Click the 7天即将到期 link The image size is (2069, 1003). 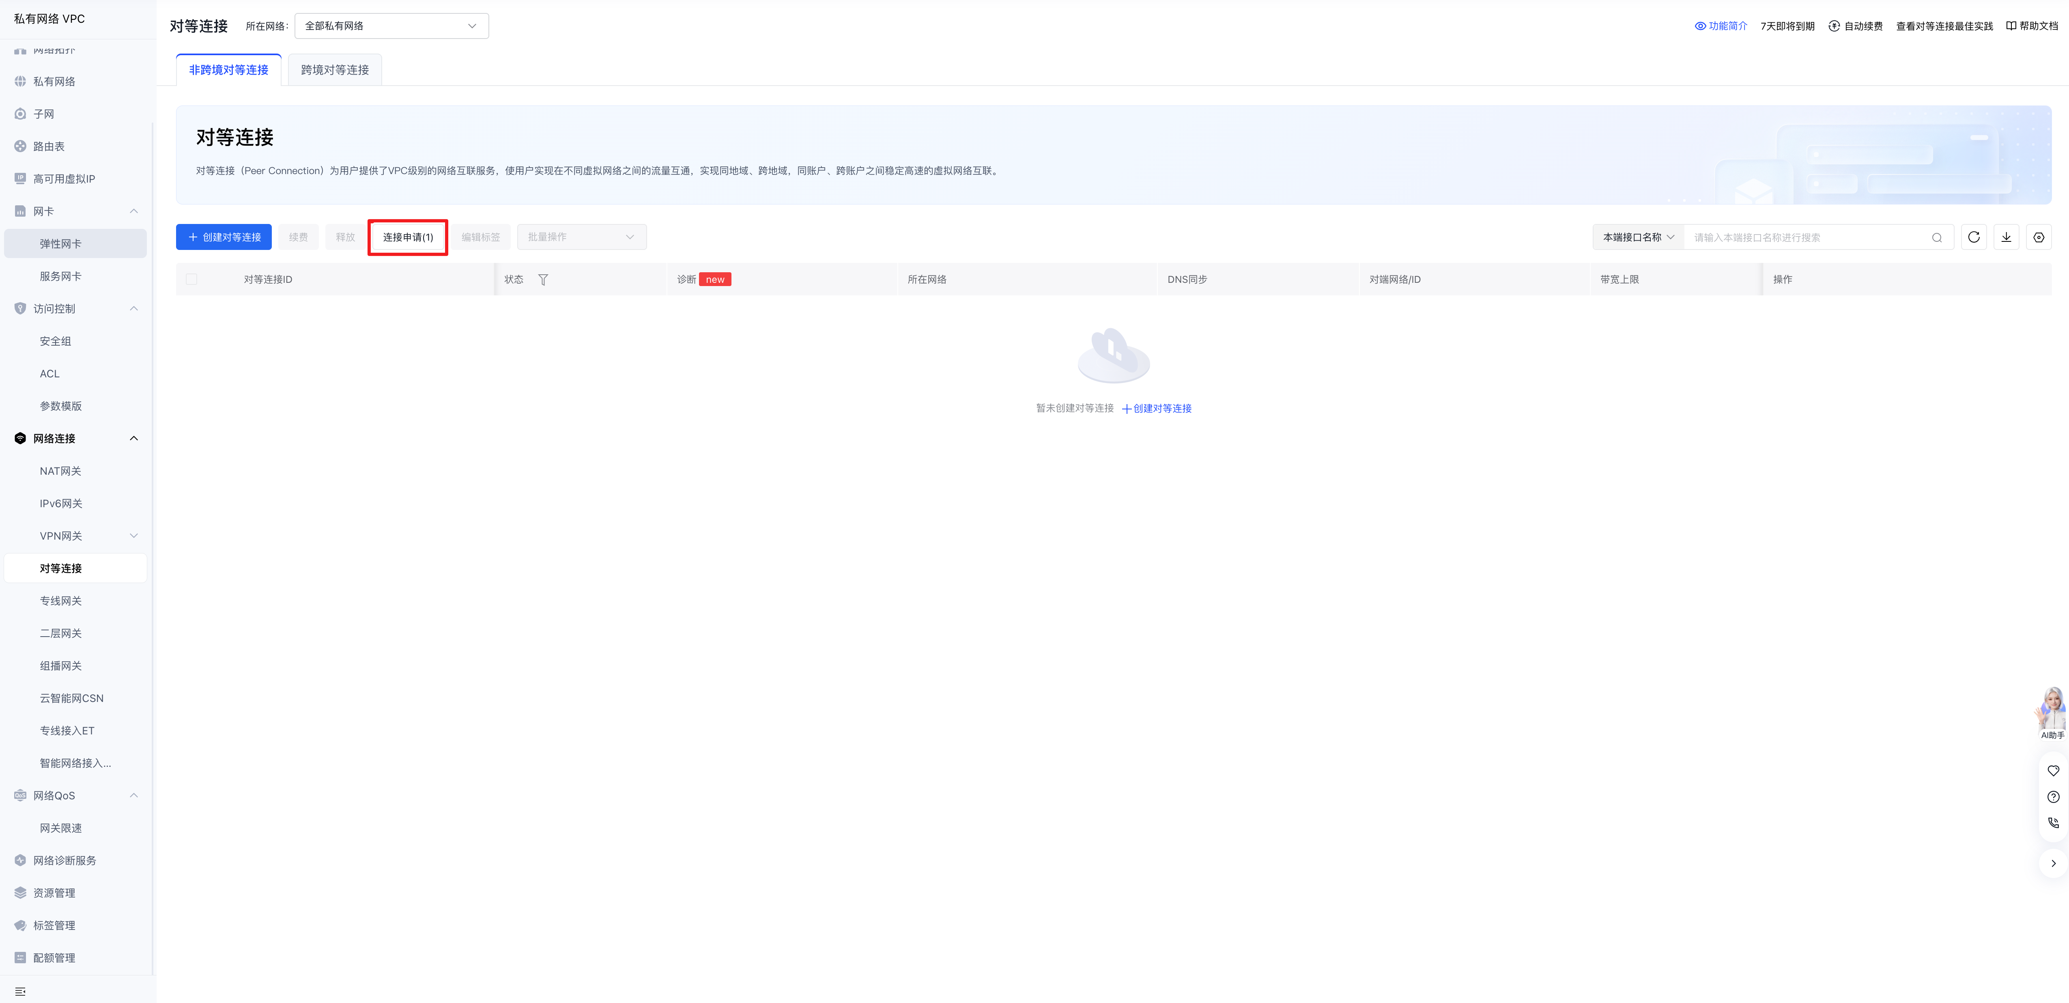[1787, 26]
